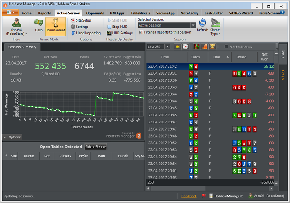This screenshot has width=290, height=203.
Task: Select the hand at 23.04.2017 19:52
Action: pos(210,143)
